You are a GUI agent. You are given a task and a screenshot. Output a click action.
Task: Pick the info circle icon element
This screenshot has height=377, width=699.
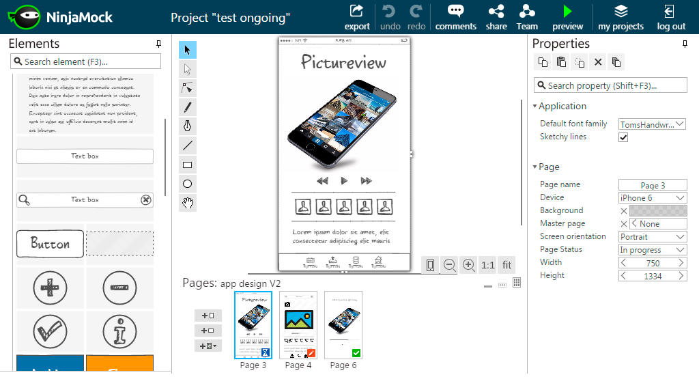click(x=119, y=332)
